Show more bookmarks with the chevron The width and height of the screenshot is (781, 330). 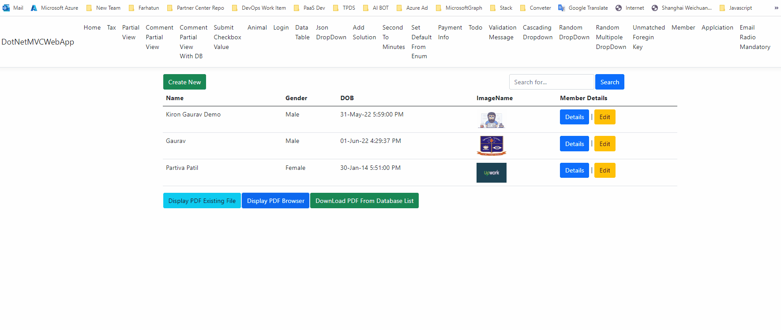[776, 8]
